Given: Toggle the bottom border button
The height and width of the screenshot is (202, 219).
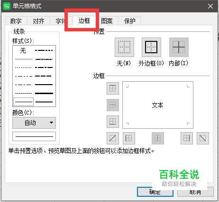Looking at the screenshot, I should pos(113,122).
